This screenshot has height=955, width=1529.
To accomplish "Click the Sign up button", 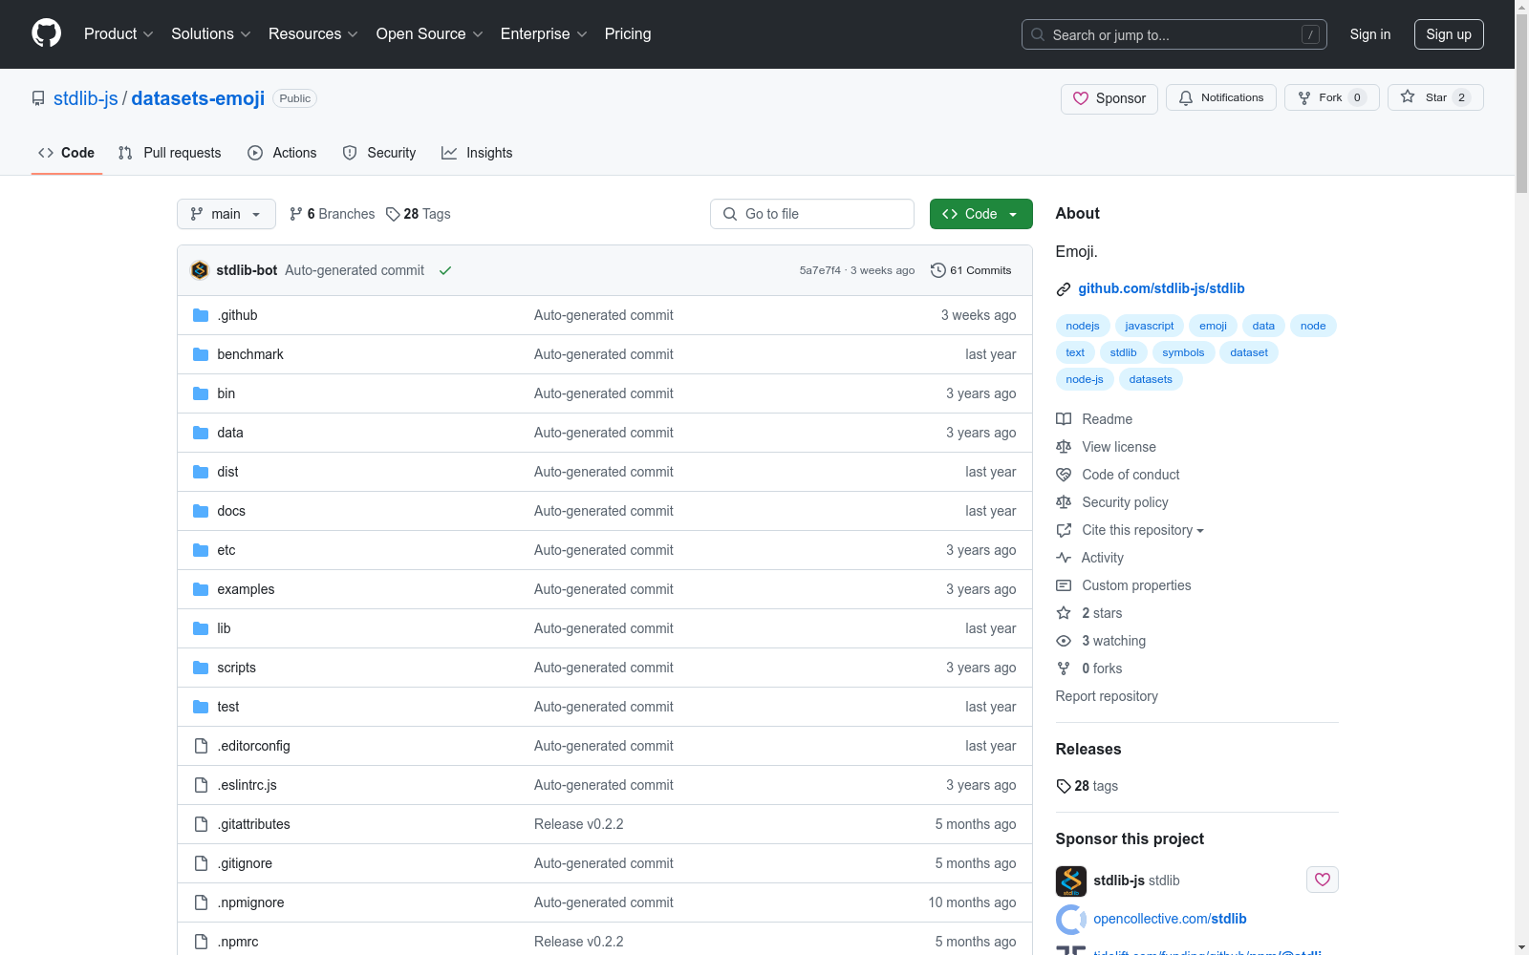I will tap(1449, 34).
